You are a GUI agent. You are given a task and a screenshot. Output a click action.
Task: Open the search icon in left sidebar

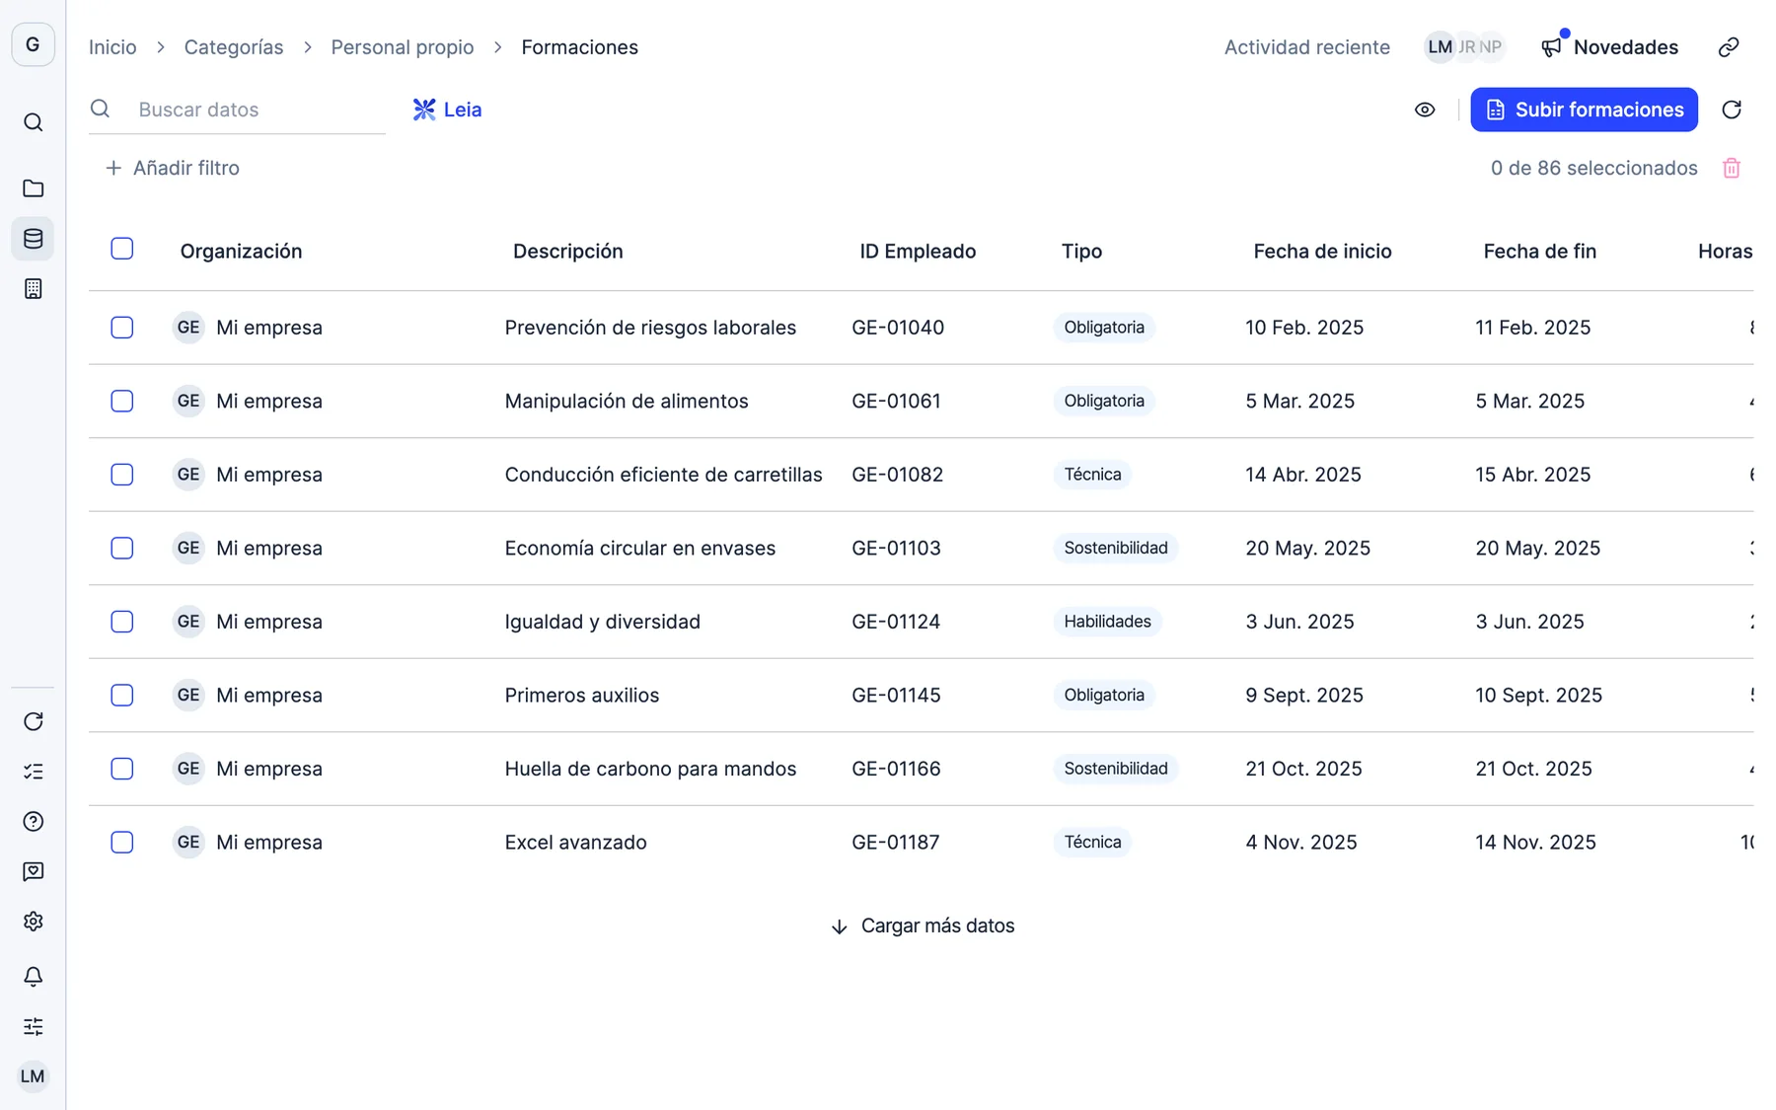[33, 122]
